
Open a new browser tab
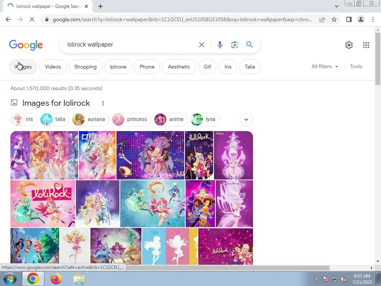[x=100, y=7]
